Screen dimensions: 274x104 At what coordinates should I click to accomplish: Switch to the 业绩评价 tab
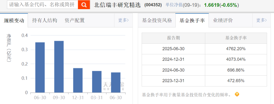[x=223, y=20]
